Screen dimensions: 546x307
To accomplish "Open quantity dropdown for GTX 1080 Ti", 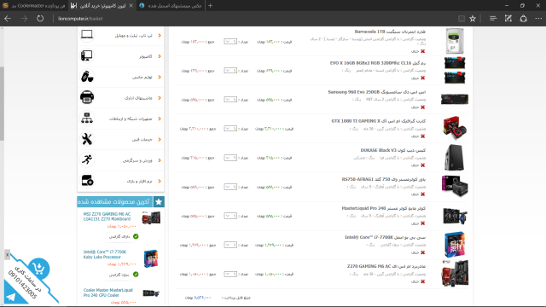I will [230, 129].
